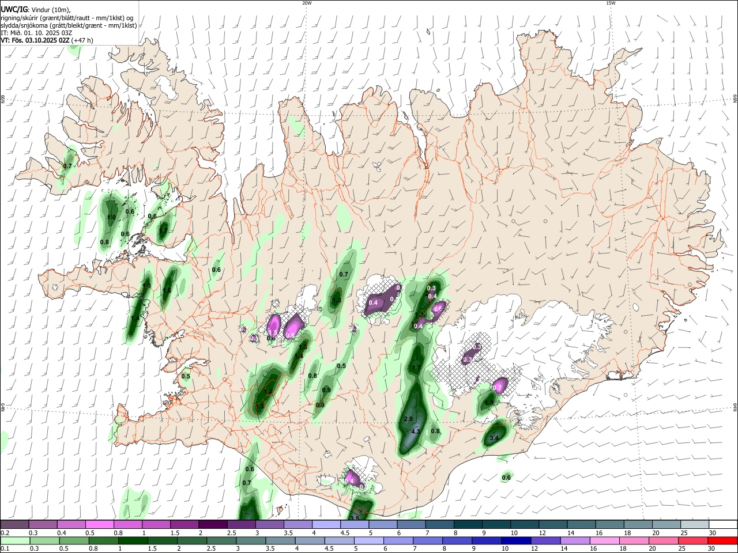Pick the lower-legend blue swatch between 7 and 8

click(x=428, y=540)
